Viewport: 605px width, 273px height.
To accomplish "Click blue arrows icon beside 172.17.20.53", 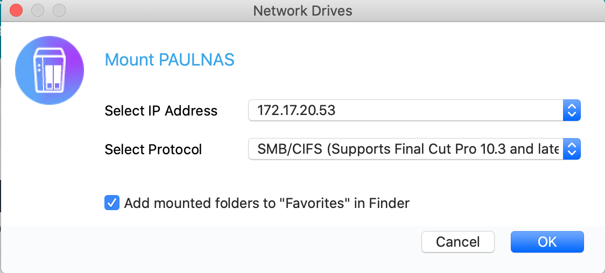I will (x=572, y=110).
